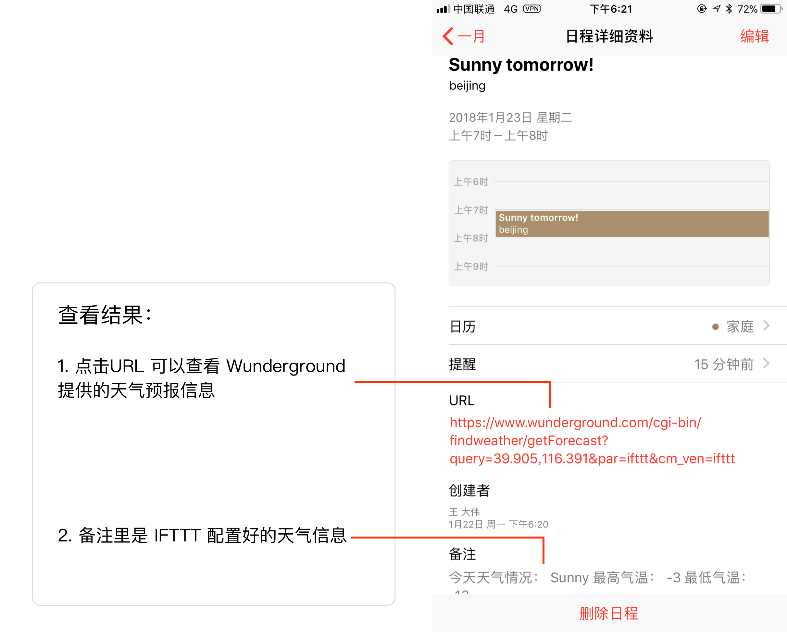Tap the battery indicator icon
This screenshot has height=632, width=787.
pyautogui.click(x=771, y=9)
